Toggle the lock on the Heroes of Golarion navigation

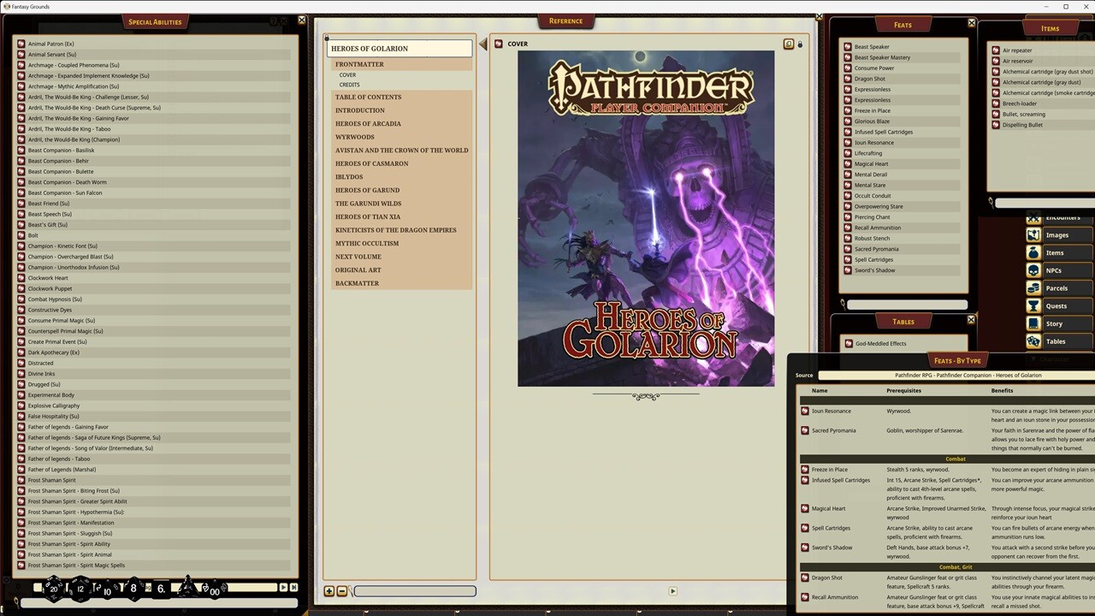click(x=326, y=38)
